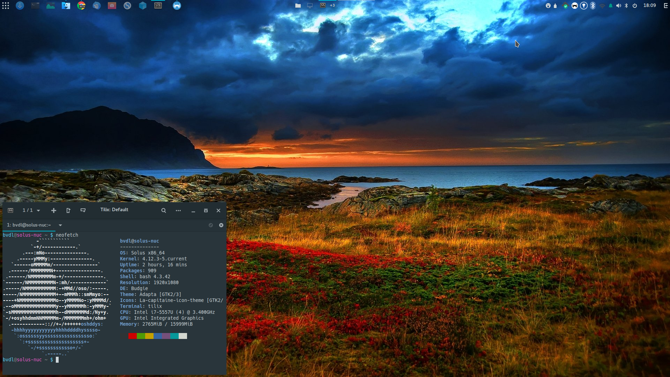Switch to the running Tilix panel icon

(x=158, y=6)
